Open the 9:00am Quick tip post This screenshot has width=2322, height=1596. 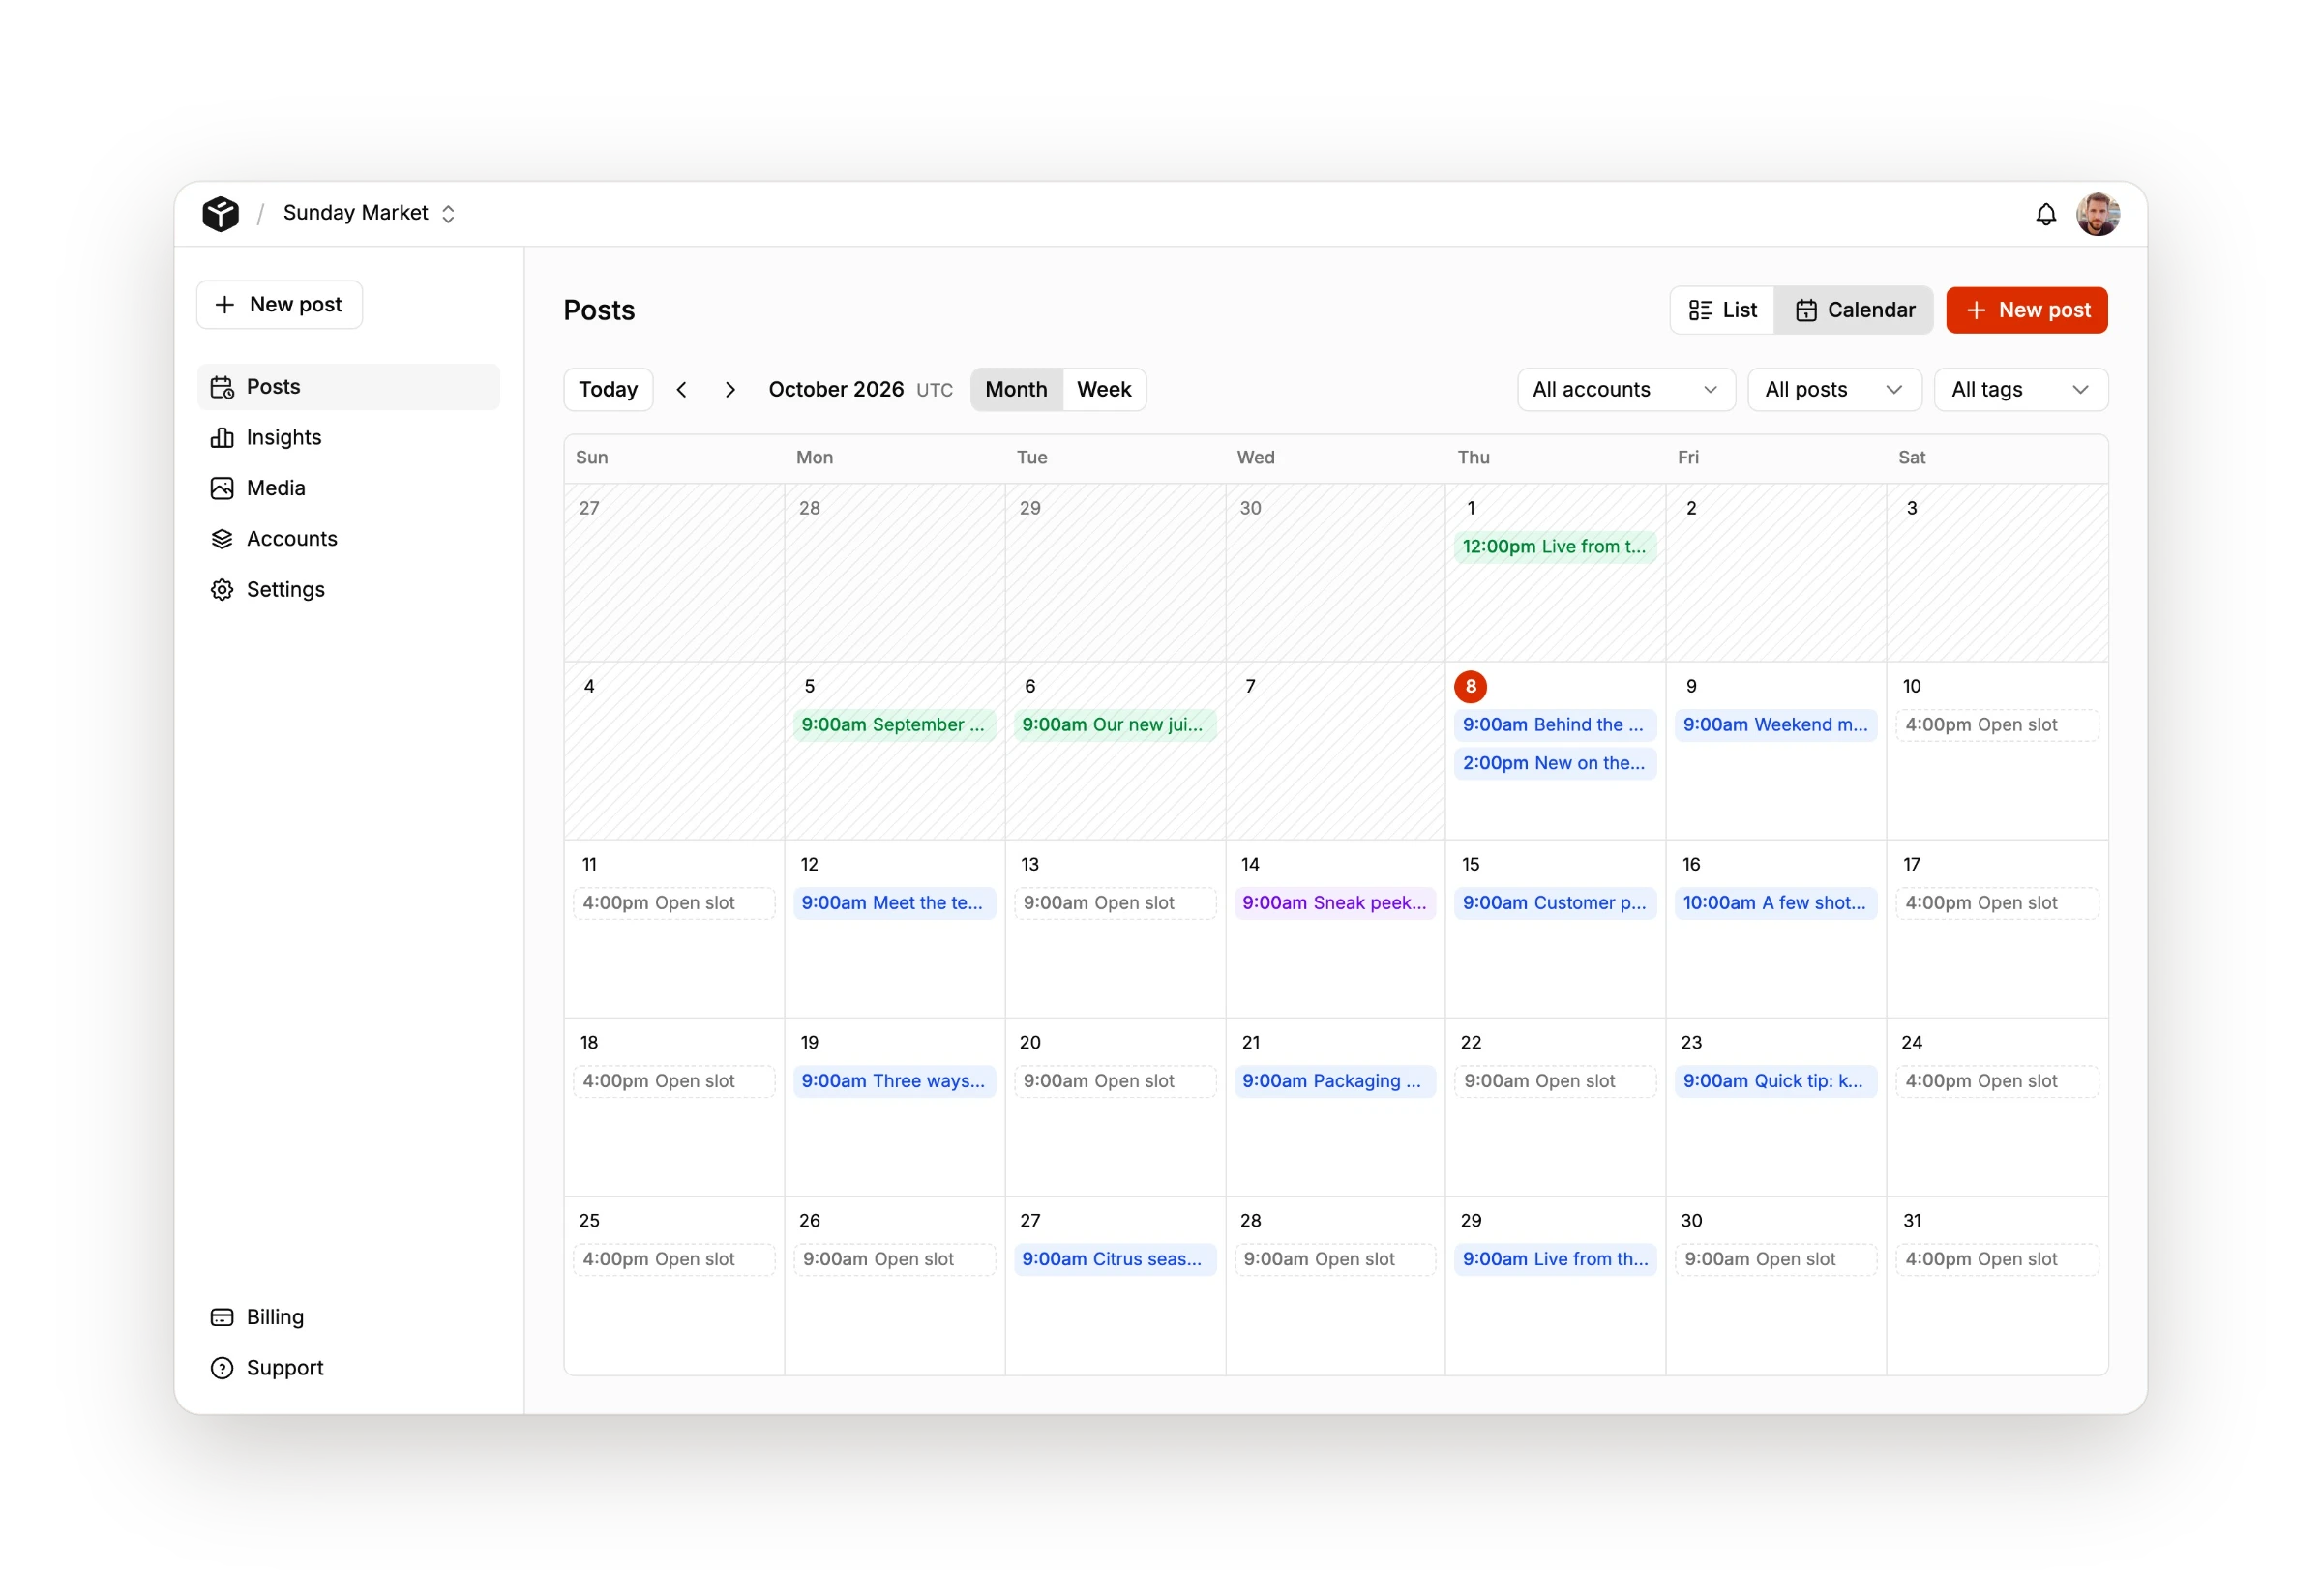1776,1081
